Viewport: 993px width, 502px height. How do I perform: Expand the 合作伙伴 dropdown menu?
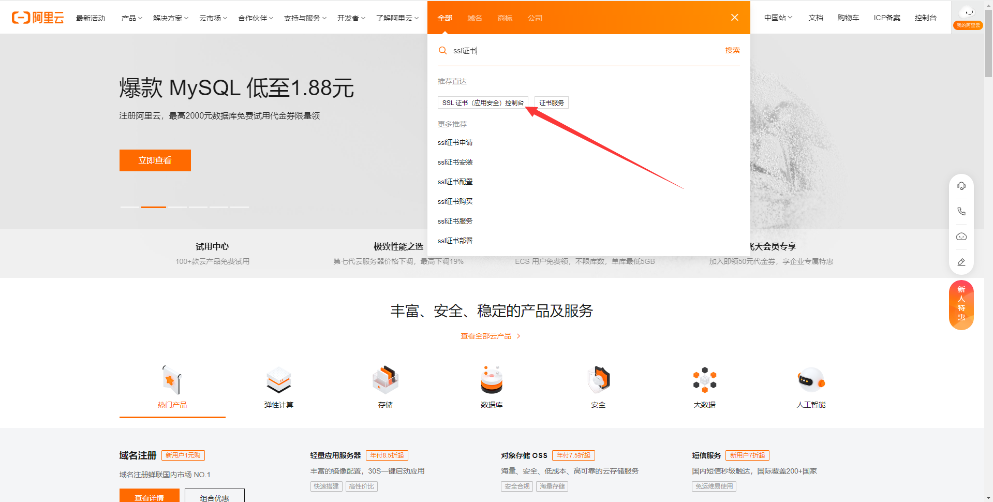[x=256, y=18]
